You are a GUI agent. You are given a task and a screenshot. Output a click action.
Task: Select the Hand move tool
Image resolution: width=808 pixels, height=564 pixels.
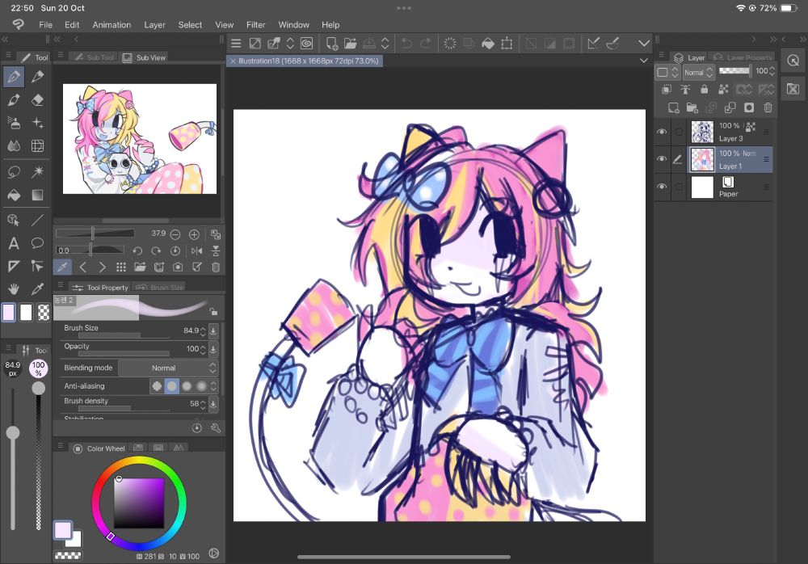(x=14, y=288)
